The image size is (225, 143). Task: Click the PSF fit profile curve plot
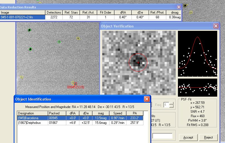[197, 54]
